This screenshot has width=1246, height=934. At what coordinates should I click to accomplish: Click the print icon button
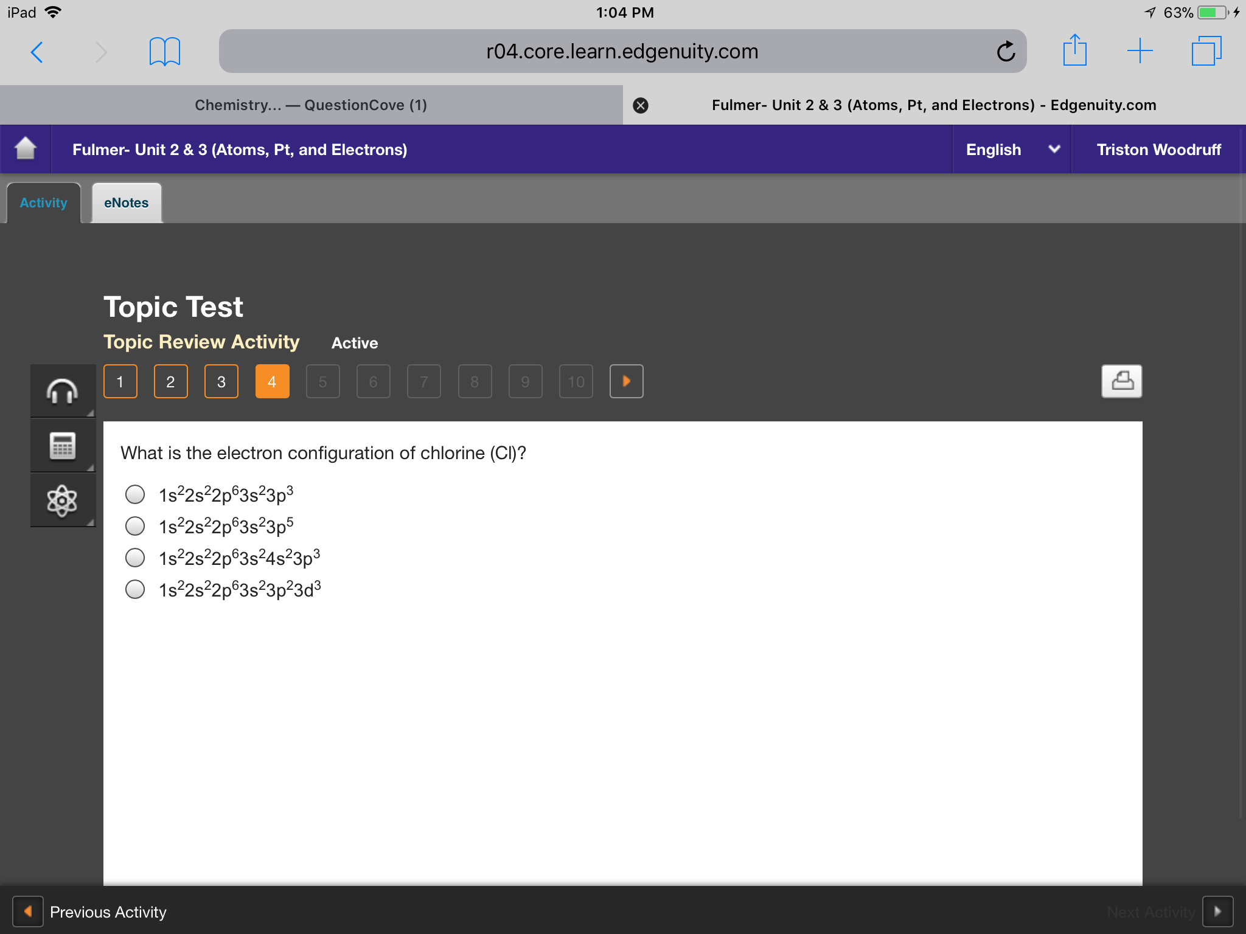tap(1121, 381)
